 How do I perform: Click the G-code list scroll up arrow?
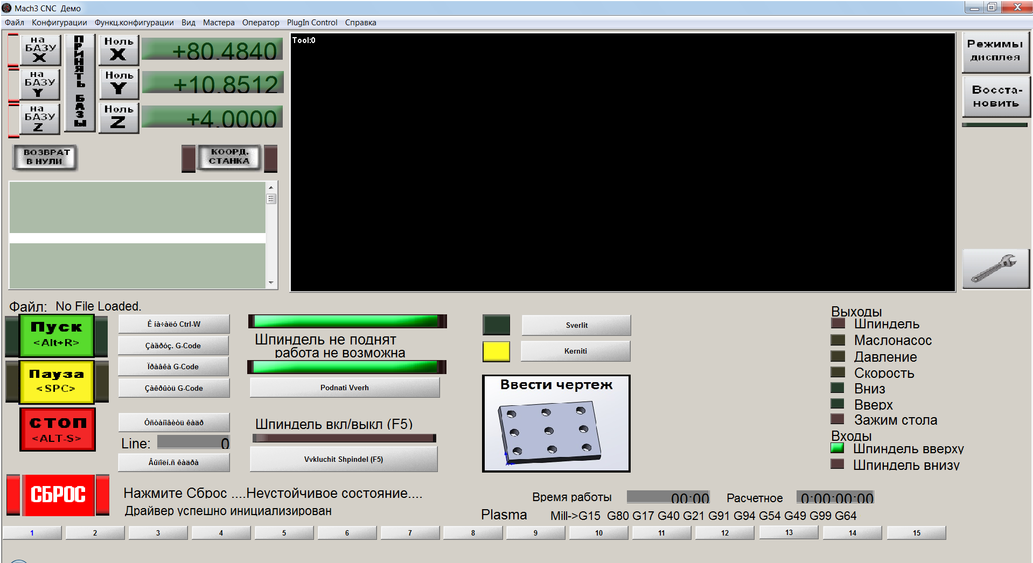tap(271, 187)
